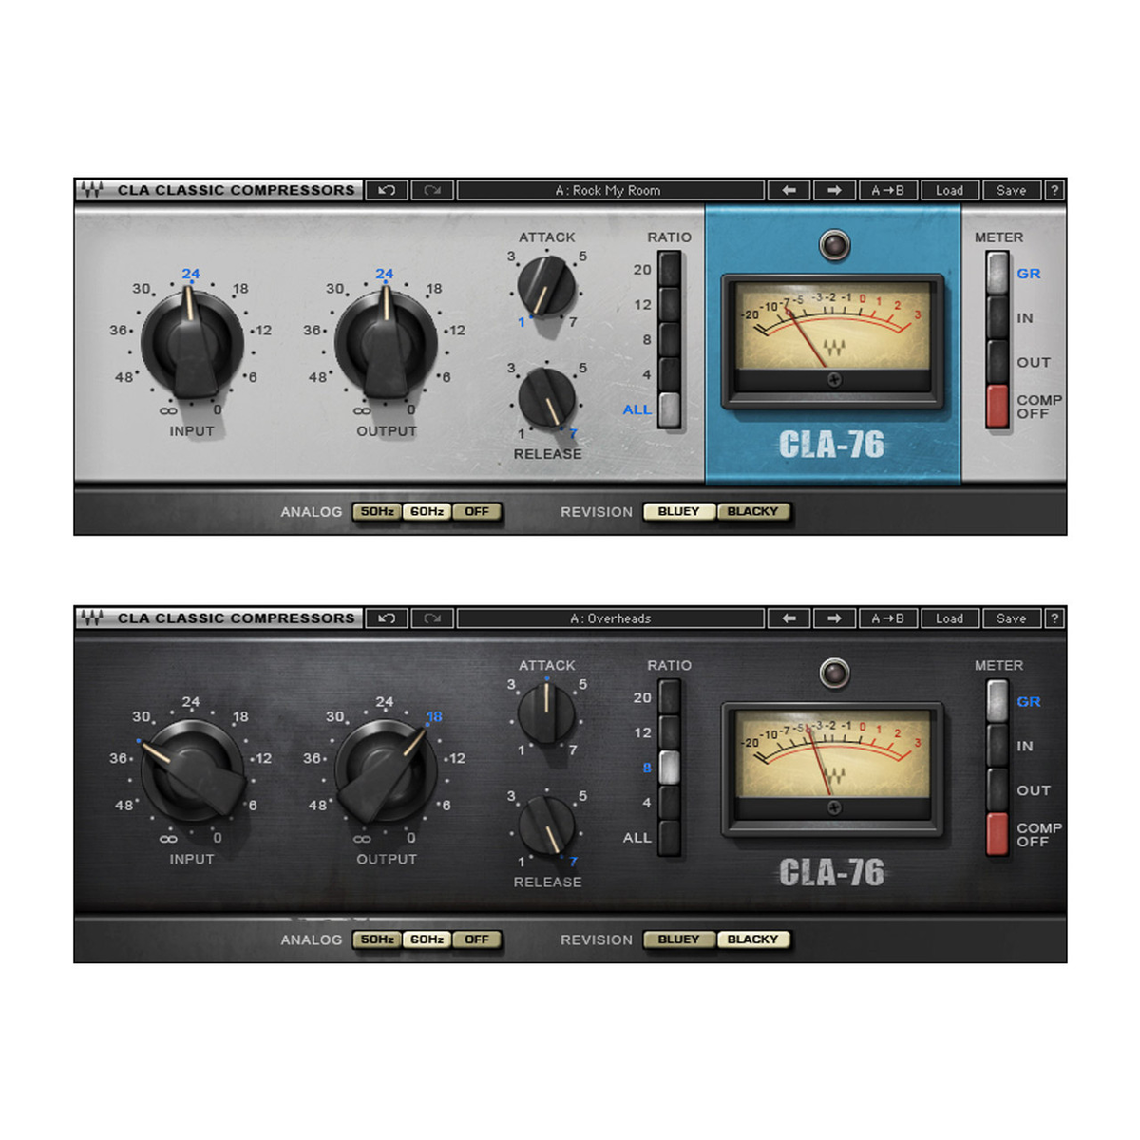Click Input knob on silver Bluey unit

(x=193, y=343)
